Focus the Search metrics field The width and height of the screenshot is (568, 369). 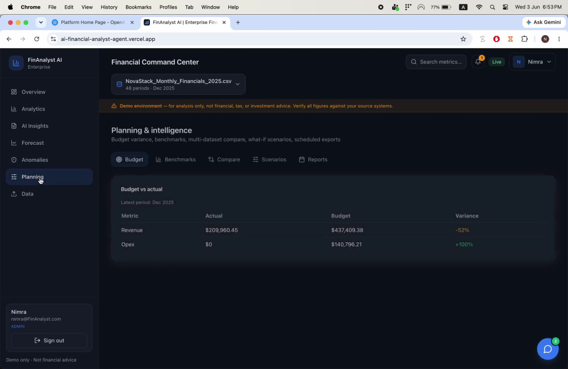pyautogui.click(x=436, y=62)
